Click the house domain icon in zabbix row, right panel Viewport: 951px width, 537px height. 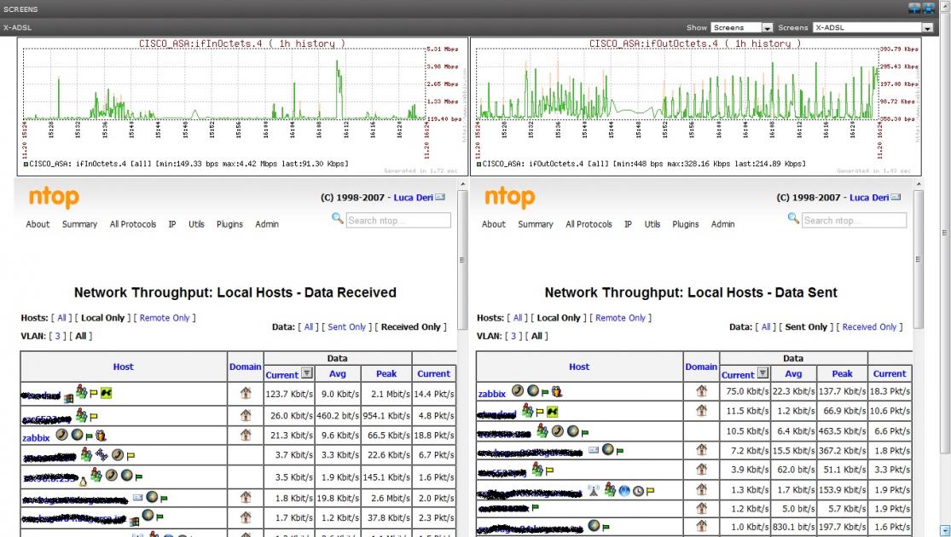click(701, 391)
